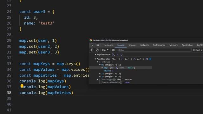
Task: Show the console sidebar panel icon
Action: coord(92,50)
